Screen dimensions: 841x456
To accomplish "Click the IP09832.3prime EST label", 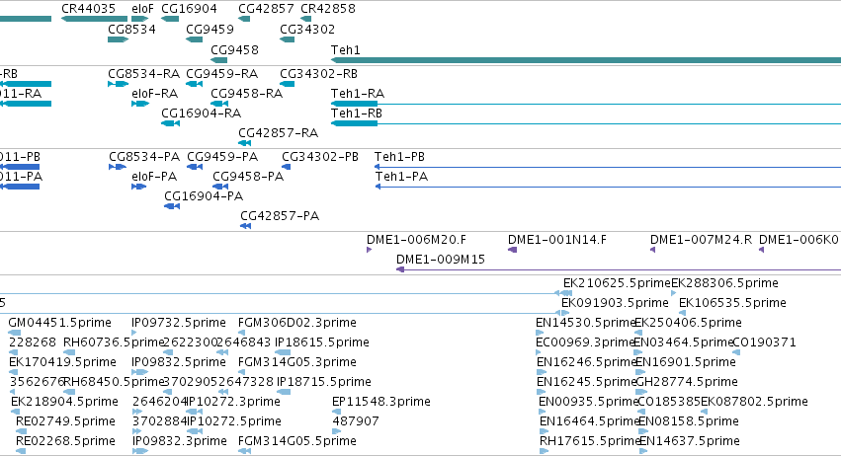I will [179, 441].
